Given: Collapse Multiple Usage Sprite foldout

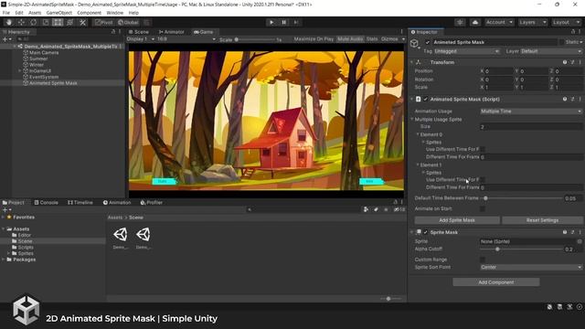Looking at the screenshot, I should (x=412, y=120).
